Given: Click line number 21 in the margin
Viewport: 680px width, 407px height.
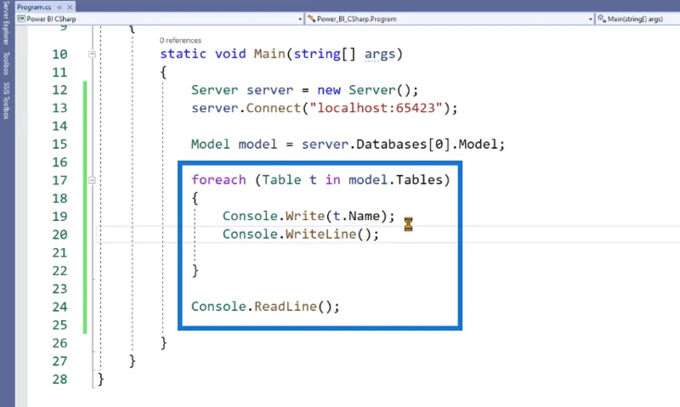Looking at the screenshot, I should tap(59, 252).
